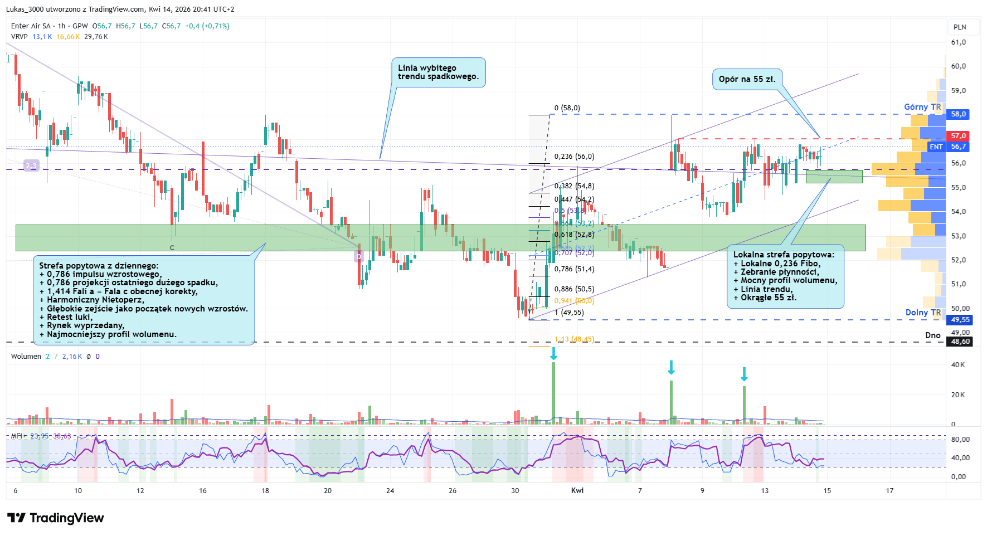This screenshot has width=987, height=536.
Task: Click the black 48,60 Dno price label
Action: tap(960, 342)
